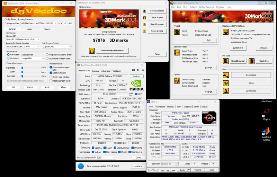
Task: Enable Center app window checkbox
Action: (x=51, y=77)
